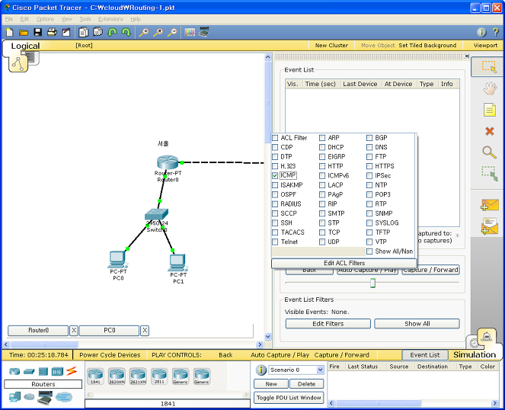The width and height of the screenshot is (505, 410).
Task: Click Toggle PDU List Window
Action: coord(289,398)
